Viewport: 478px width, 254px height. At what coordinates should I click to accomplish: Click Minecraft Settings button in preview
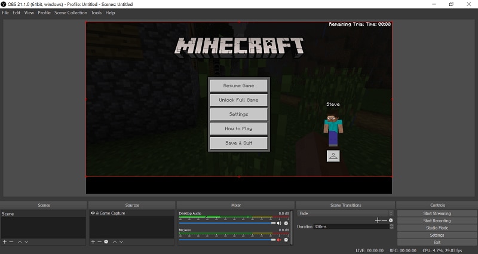[238, 114]
